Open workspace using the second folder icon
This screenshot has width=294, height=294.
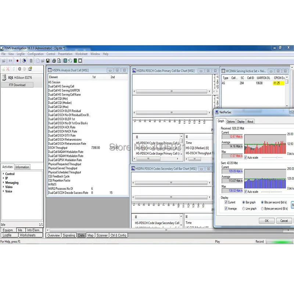(43, 61)
